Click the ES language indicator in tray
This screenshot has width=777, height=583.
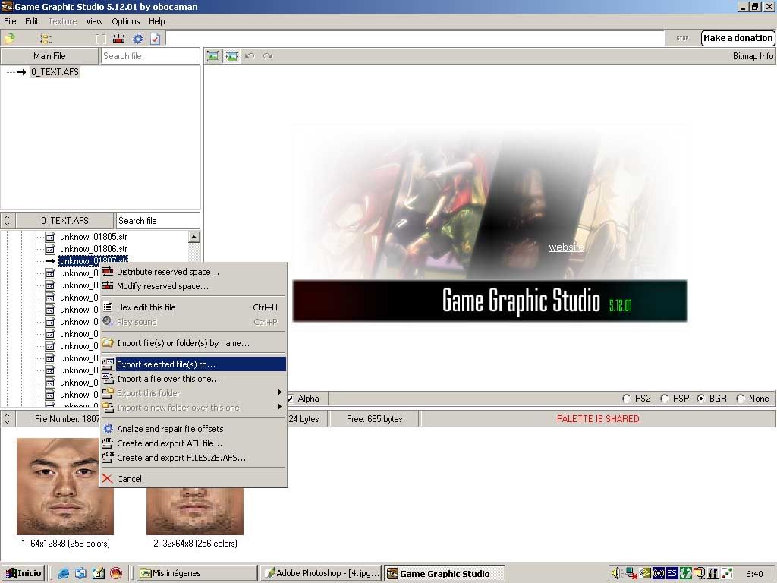click(672, 573)
